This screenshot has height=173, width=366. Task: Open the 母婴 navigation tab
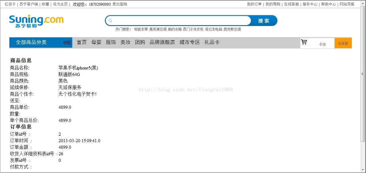[x=96, y=42]
